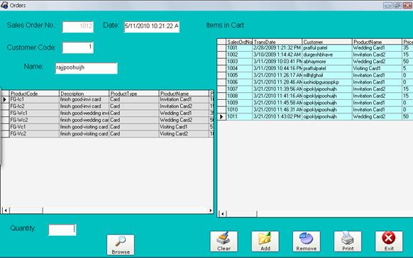413x258 pixels.
Task: Click into the Date field
Action: click(152, 27)
